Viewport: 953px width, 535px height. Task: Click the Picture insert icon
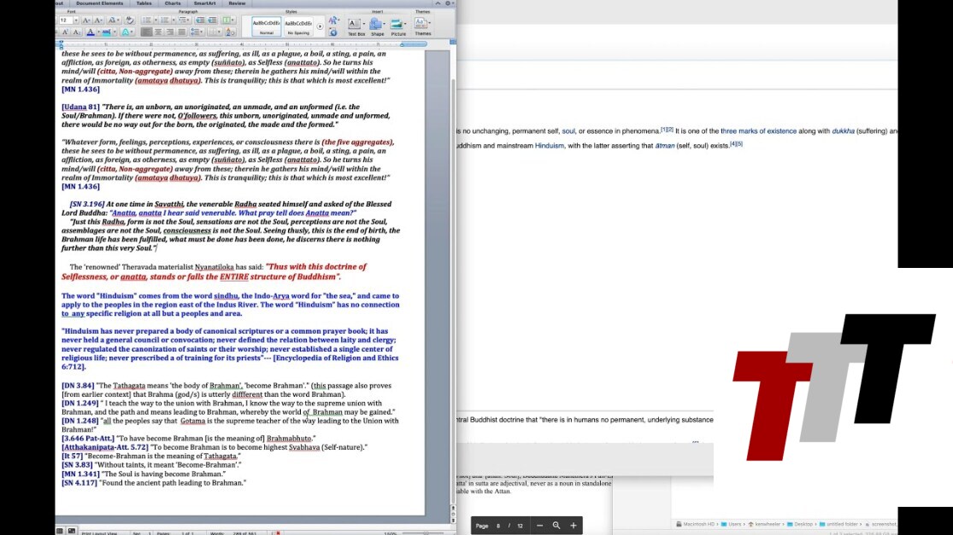pyautogui.click(x=398, y=24)
